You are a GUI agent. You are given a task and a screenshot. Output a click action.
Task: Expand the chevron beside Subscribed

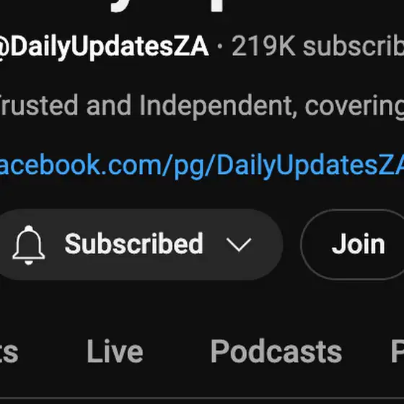[239, 245]
